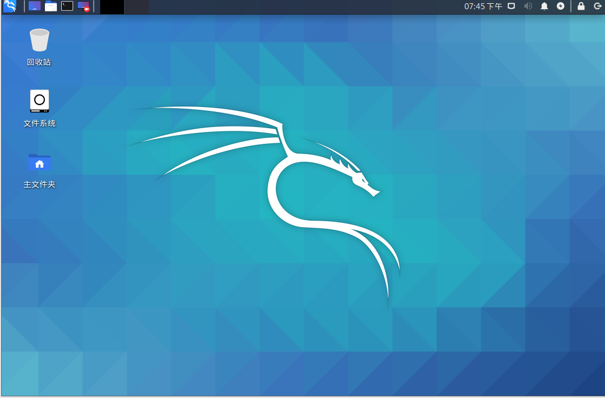
Task: Select the 回收站 trash desktop icon
Action: (40, 39)
